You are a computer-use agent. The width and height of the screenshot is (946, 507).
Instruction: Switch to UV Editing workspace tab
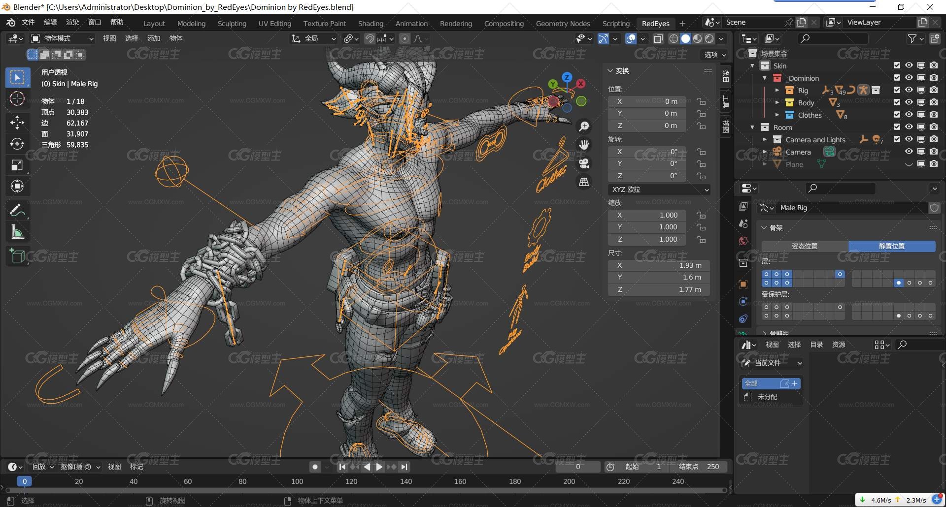[x=275, y=24]
